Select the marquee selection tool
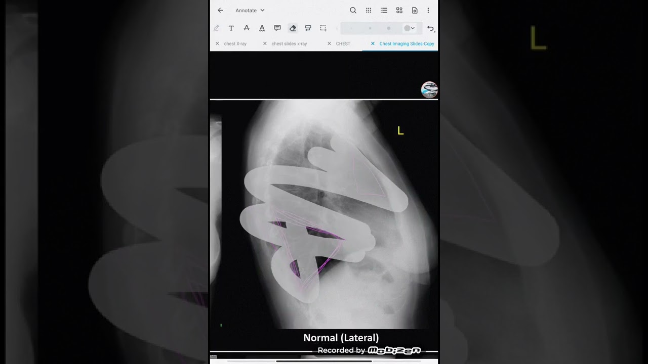The width and height of the screenshot is (648, 364). (x=323, y=28)
